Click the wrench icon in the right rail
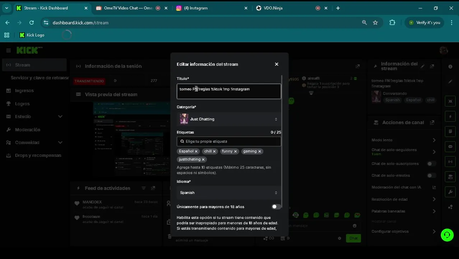Viewport: 459px width, 259px height. tap(450, 192)
